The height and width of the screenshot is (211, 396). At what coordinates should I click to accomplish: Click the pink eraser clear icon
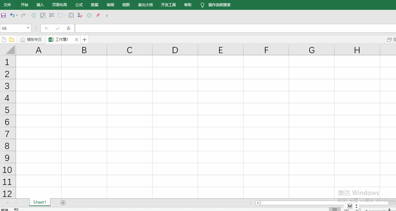[98, 15]
